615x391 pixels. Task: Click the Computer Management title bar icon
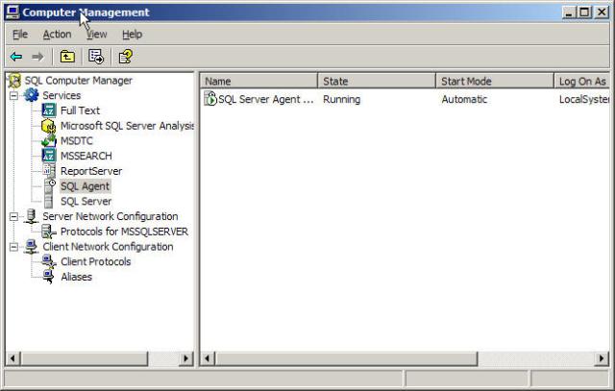click(12, 12)
